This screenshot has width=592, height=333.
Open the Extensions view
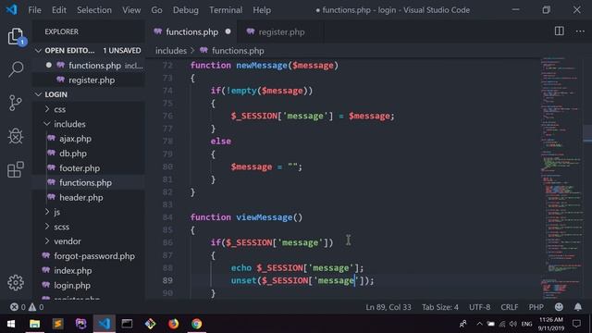[x=16, y=169]
